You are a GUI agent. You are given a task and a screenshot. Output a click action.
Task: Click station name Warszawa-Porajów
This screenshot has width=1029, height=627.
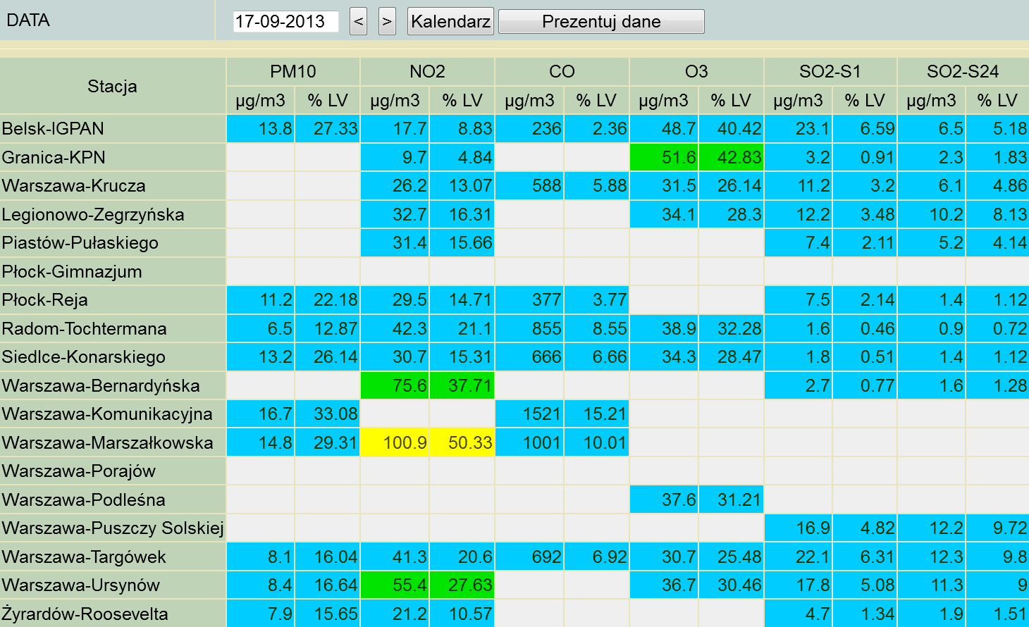[x=79, y=471]
